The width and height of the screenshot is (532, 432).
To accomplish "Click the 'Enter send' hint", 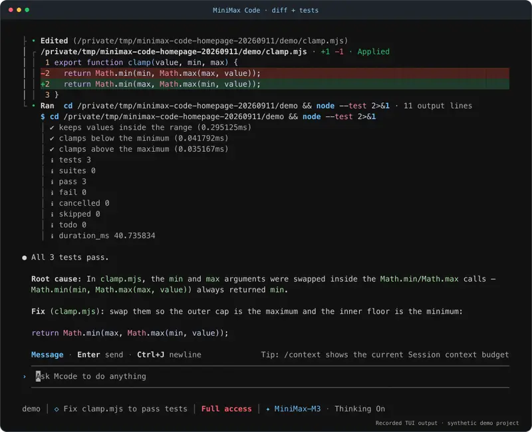I will point(100,355).
